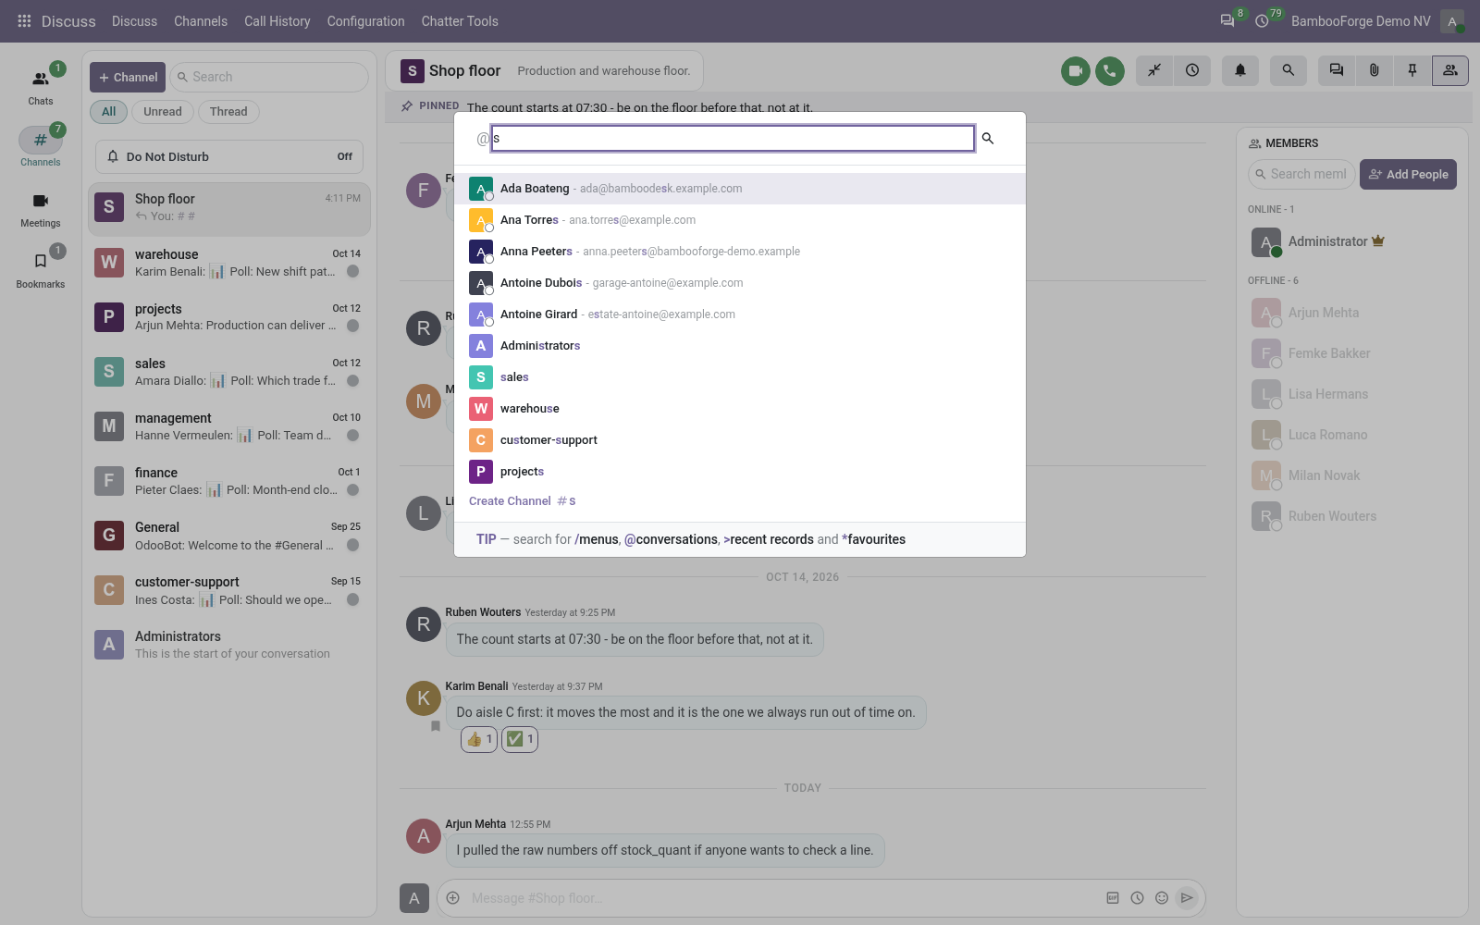1480x925 pixels.
Task: Toggle the members list panel
Action: point(1450,70)
